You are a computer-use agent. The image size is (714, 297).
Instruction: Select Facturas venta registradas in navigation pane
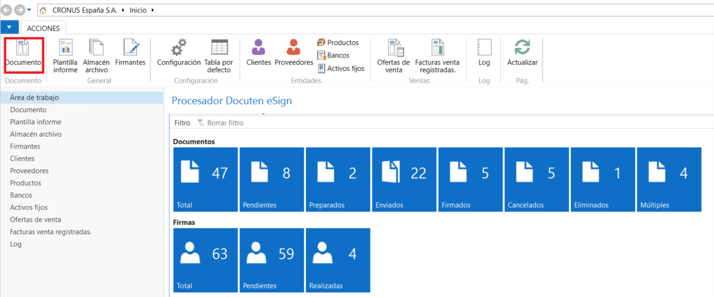tap(82, 232)
